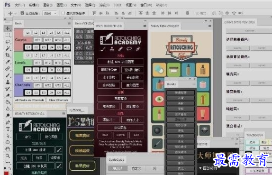
Task: Collapse the Basic panel group double arrow
Action: (x=65, y=18)
